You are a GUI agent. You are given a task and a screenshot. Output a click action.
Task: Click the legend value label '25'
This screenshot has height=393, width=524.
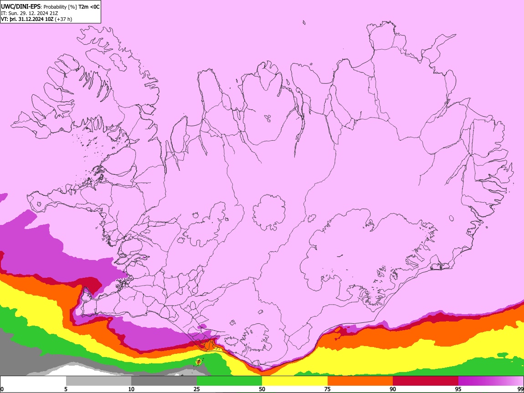pyautogui.click(x=197, y=389)
